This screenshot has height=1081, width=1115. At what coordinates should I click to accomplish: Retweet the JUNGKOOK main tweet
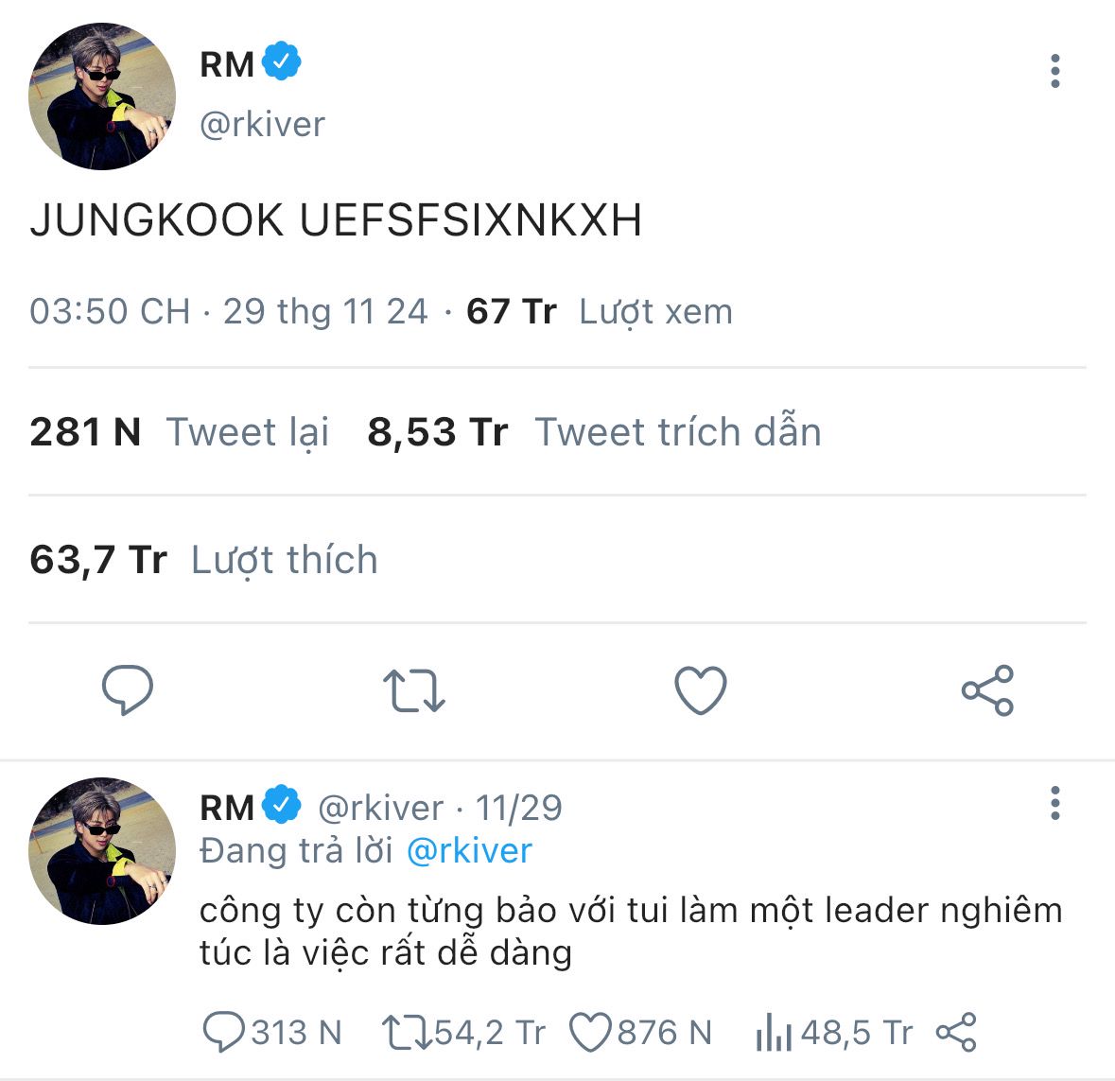point(413,690)
